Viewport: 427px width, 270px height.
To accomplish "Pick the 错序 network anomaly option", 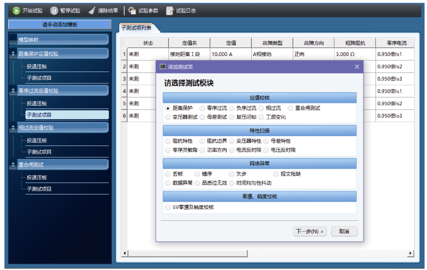I will (197, 174).
